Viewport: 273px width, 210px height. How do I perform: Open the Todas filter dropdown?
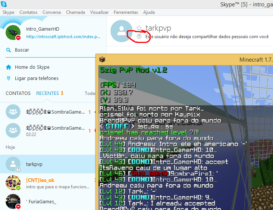(x=90, y=93)
